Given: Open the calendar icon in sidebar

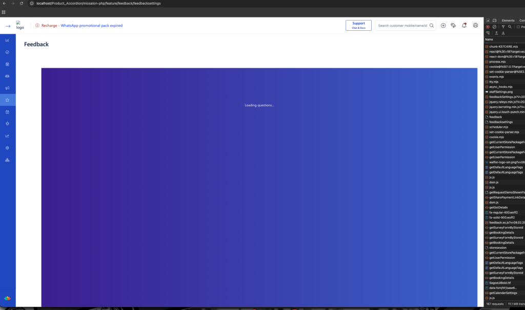Looking at the screenshot, I should coord(7,64).
